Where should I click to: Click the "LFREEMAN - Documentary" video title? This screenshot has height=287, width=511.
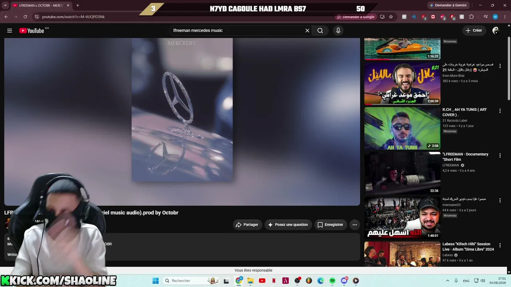[465, 157]
